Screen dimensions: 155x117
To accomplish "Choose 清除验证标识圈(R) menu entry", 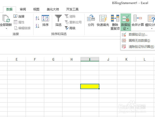I will coord(138,47).
